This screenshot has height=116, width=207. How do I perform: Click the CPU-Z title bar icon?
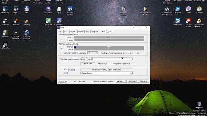coord(59,28)
